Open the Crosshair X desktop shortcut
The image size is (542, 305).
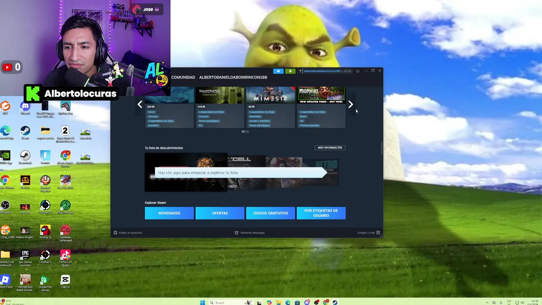click(45, 256)
